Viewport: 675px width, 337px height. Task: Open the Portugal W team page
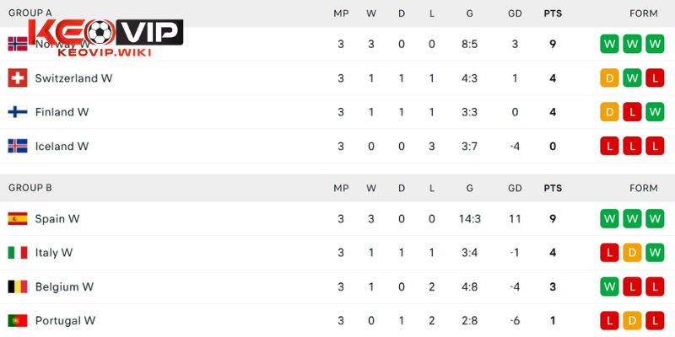tap(65, 321)
